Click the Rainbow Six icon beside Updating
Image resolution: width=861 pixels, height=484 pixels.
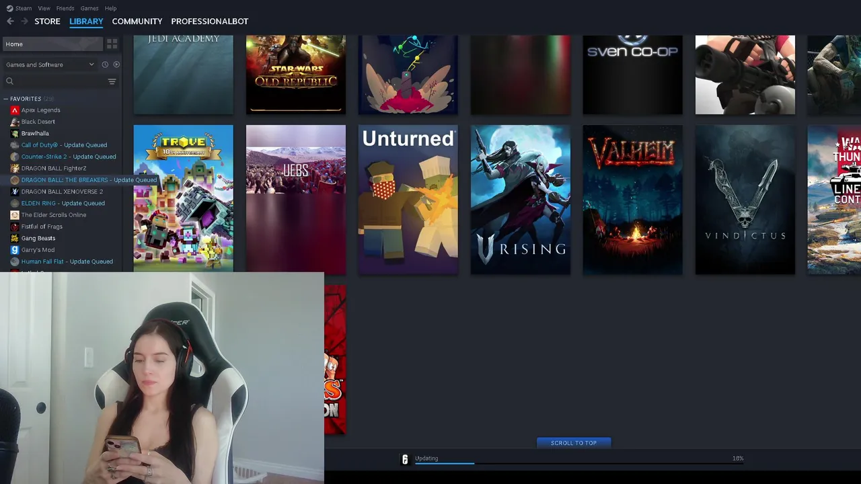coord(405,459)
